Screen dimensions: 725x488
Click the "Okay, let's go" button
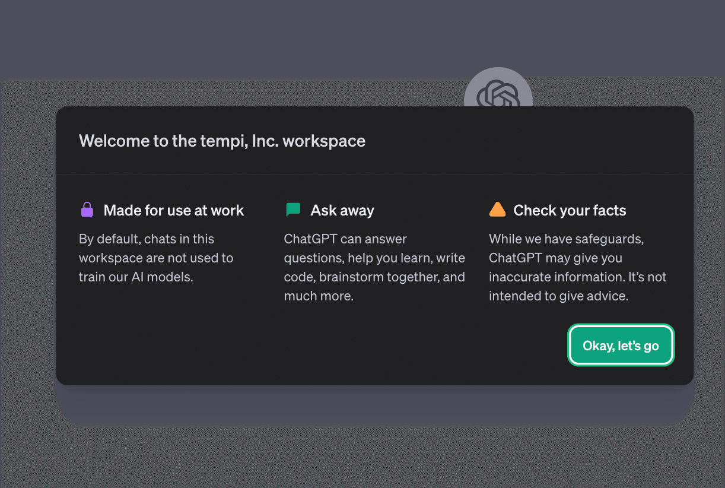point(621,346)
